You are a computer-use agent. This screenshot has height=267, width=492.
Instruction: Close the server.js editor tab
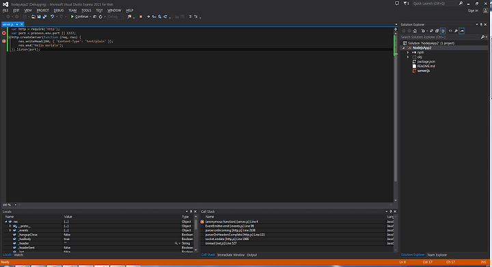[x=22, y=24]
